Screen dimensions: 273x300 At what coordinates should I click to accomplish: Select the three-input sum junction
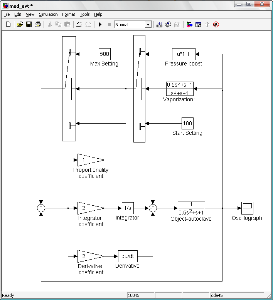coord(153,208)
